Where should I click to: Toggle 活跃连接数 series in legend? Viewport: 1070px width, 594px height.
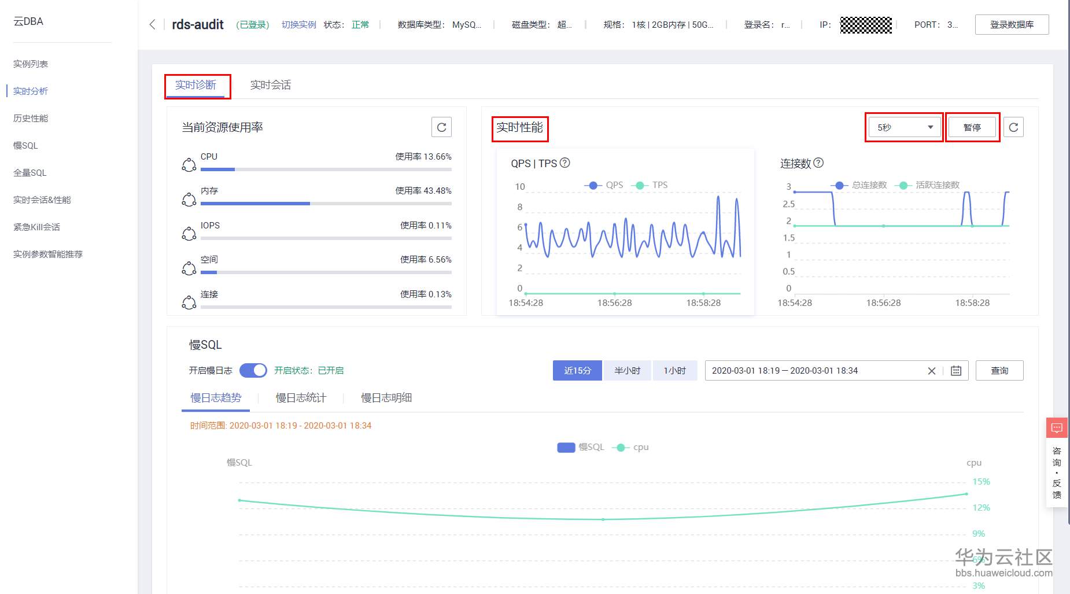click(927, 185)
